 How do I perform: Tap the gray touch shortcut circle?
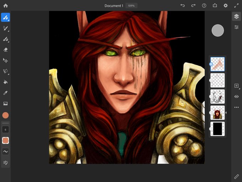point(217,30)
